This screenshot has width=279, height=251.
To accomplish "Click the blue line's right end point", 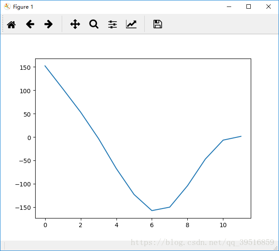I will tap(241, 136).
